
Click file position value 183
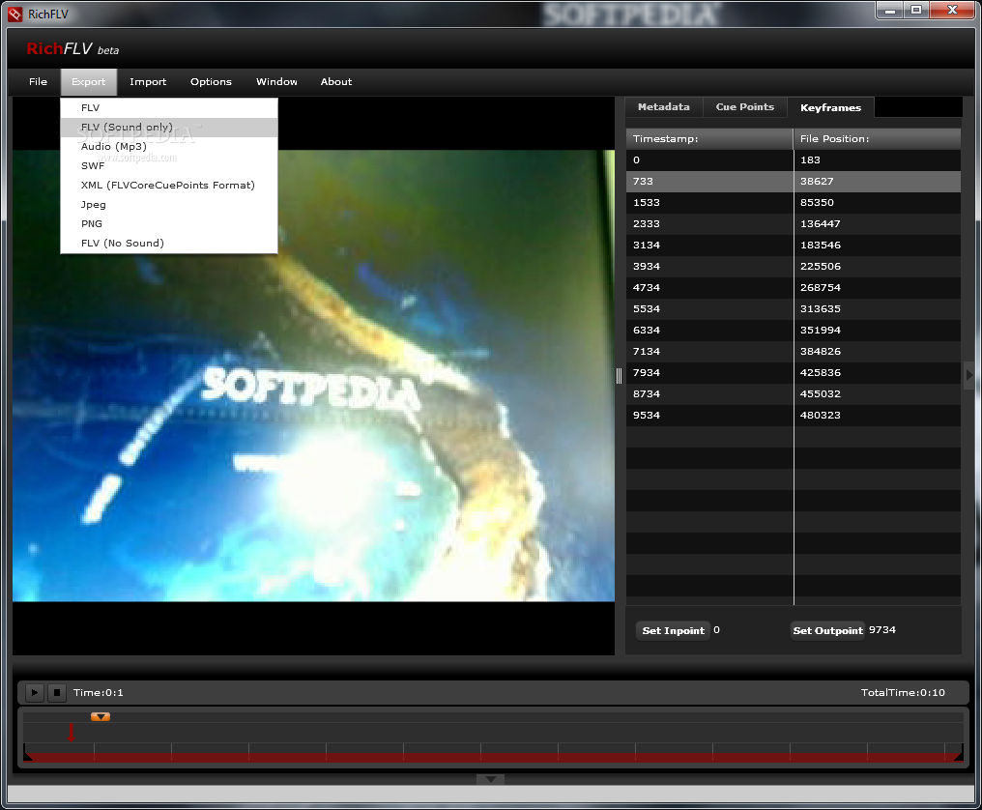click(x=810, y=160)
